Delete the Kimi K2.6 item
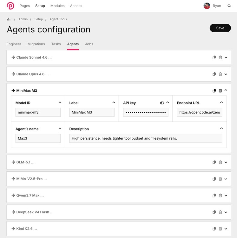The height and width of the screenshot is (238, 237). click(220, 229)
